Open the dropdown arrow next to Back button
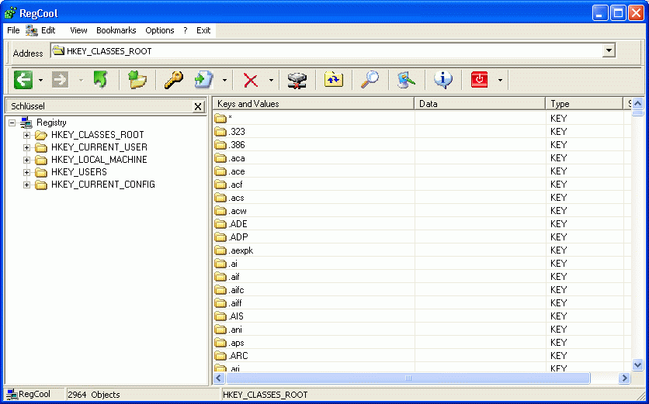Viewport: 649px width, 404px height. pyautogui.click(x=40, y=80)
